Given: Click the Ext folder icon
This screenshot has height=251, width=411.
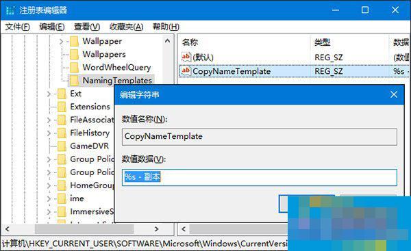Looking at the screenshot, I should [x=62, y=94].
